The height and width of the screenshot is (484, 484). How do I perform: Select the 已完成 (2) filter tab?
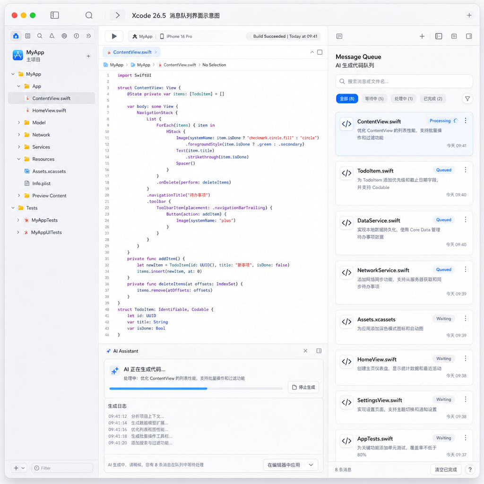pyautogui.click(x=433, y=99)
